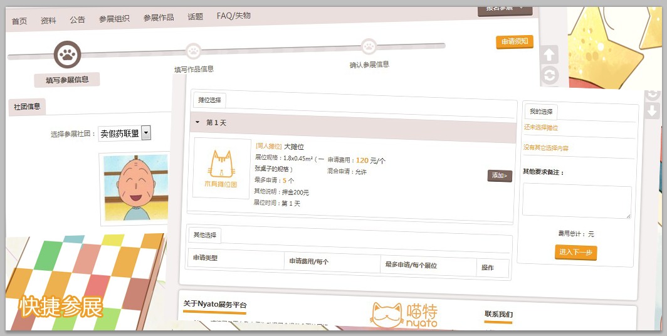The height and width of the screenshot is (336, 667).
Task: Click the refresh circular arrows icon
Action: 550,76
